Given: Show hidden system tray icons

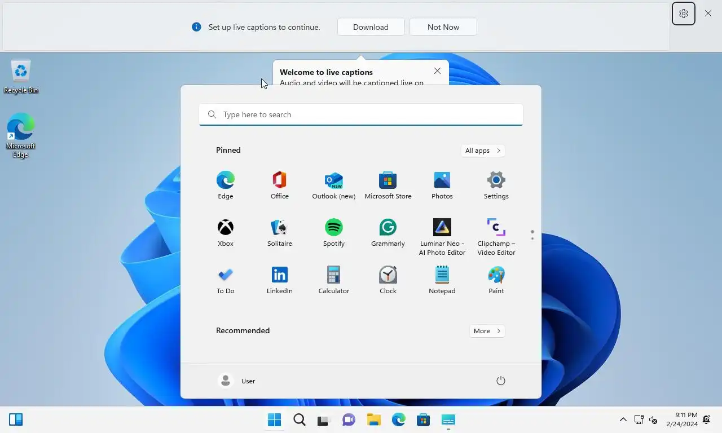Looking at the screenshot, I should click(x=623, y=419).
